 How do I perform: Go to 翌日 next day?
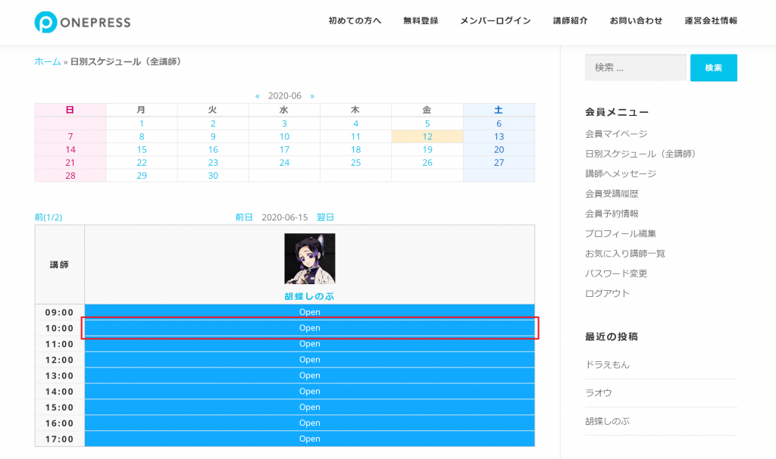point(325,217)
